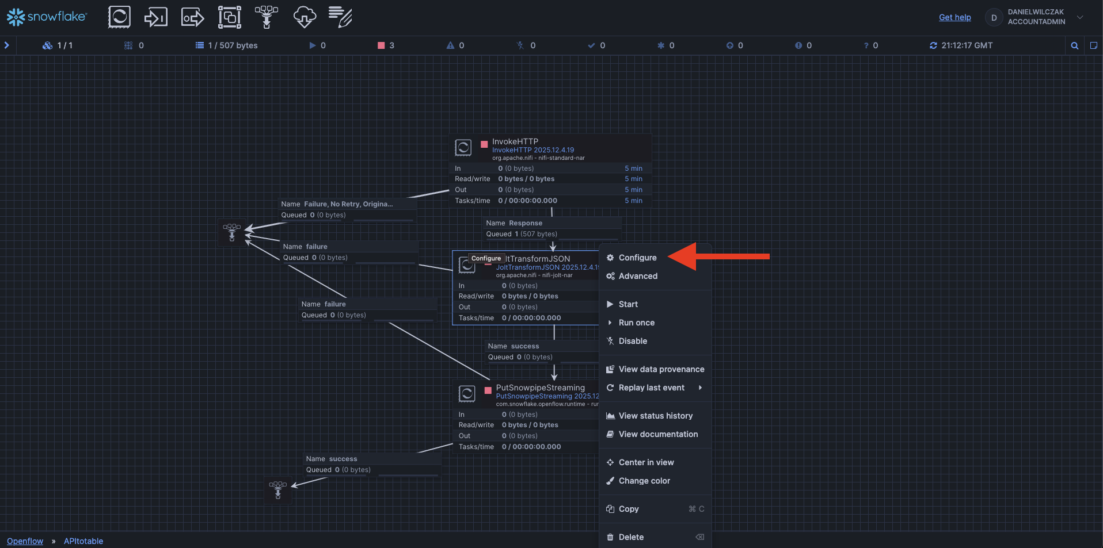
Task: Select the Output Port toolbar icon
Action: 192,17
